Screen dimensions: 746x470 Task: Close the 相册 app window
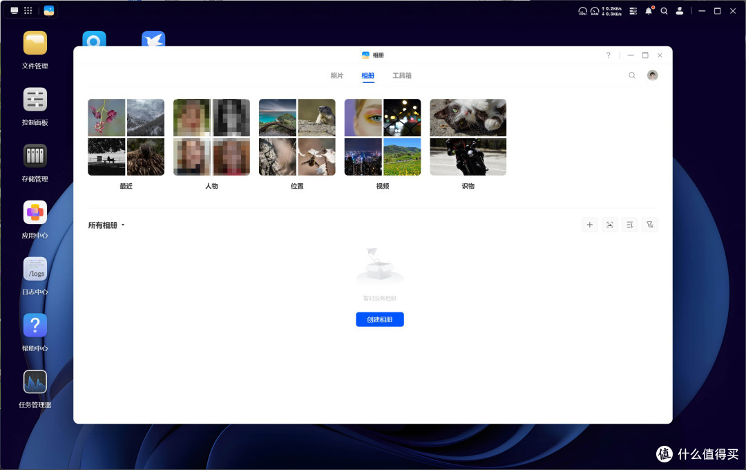660,55
